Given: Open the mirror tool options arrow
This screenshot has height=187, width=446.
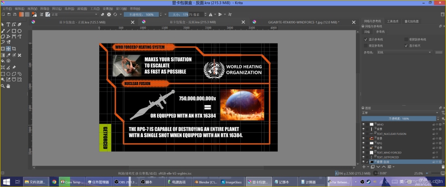Looking at the screenshot, I should pyautogui.click(x=215, y=14).
